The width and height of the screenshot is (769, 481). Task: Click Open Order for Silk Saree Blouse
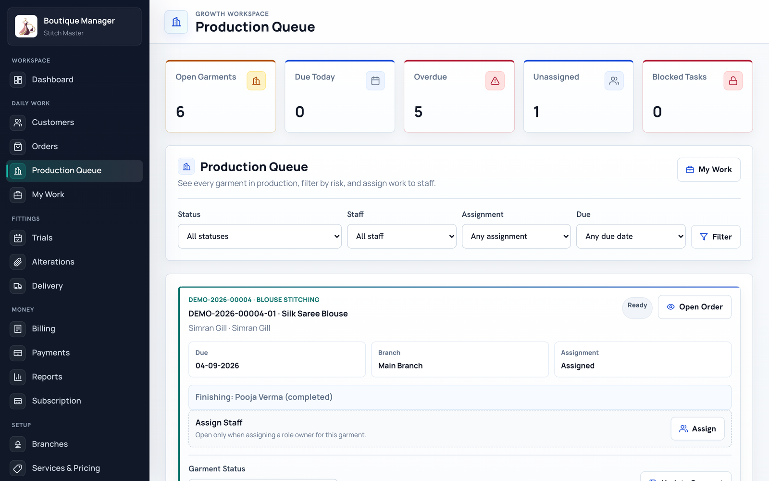coord(695,307)
